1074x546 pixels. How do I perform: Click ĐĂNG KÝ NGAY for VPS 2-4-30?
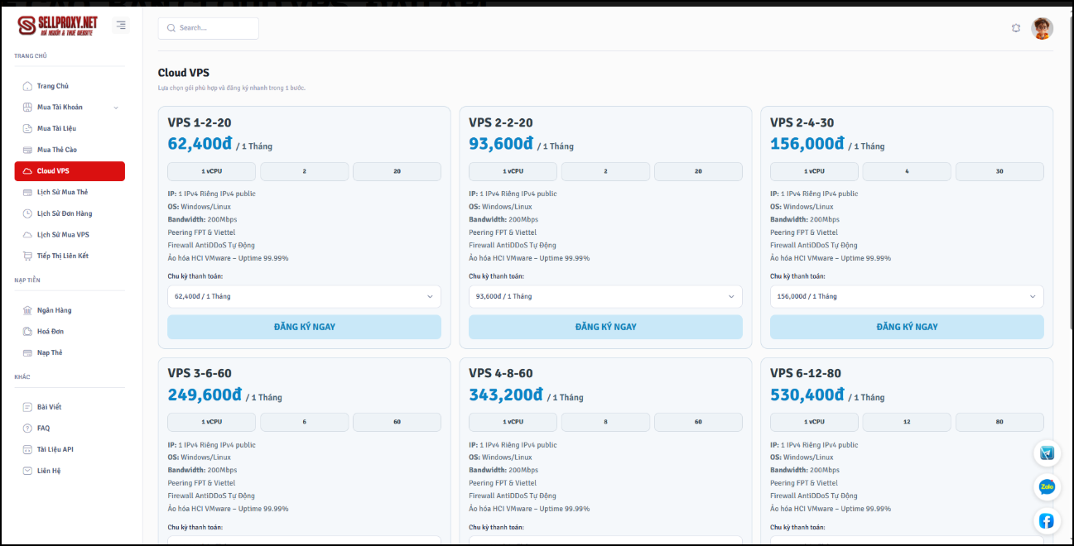point(907,327)
